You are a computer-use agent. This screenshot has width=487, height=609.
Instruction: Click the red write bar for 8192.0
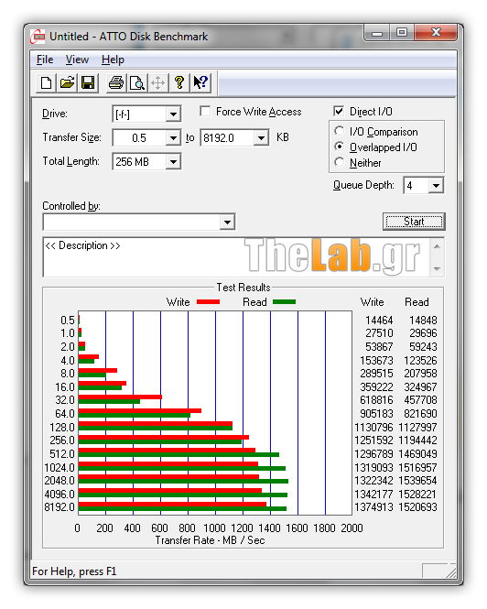click(x=172, y=504)
